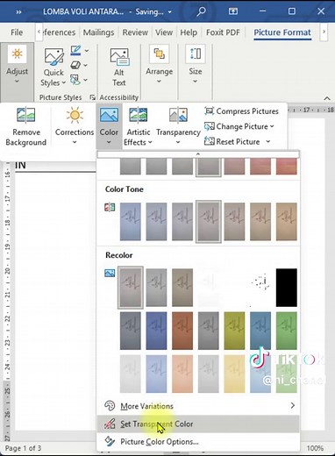The width and height of the screenshot is (335, 456).
Task: Click the Picture Layout icon
Action: click(75, 80)
